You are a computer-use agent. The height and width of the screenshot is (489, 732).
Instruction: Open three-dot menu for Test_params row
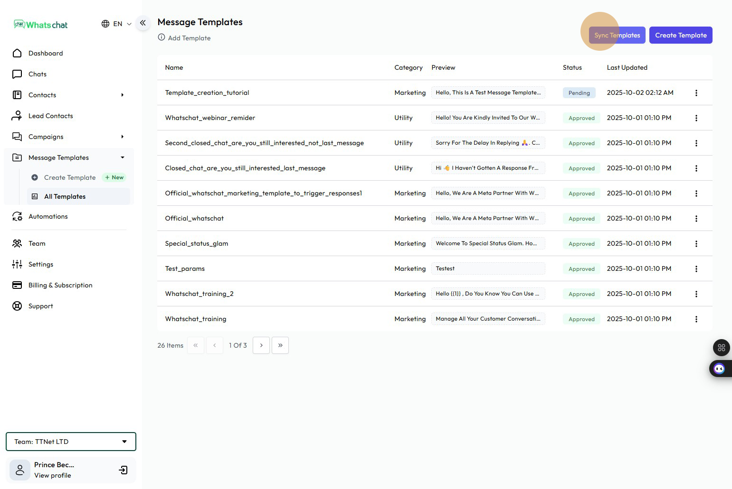(x=696, y=269)
